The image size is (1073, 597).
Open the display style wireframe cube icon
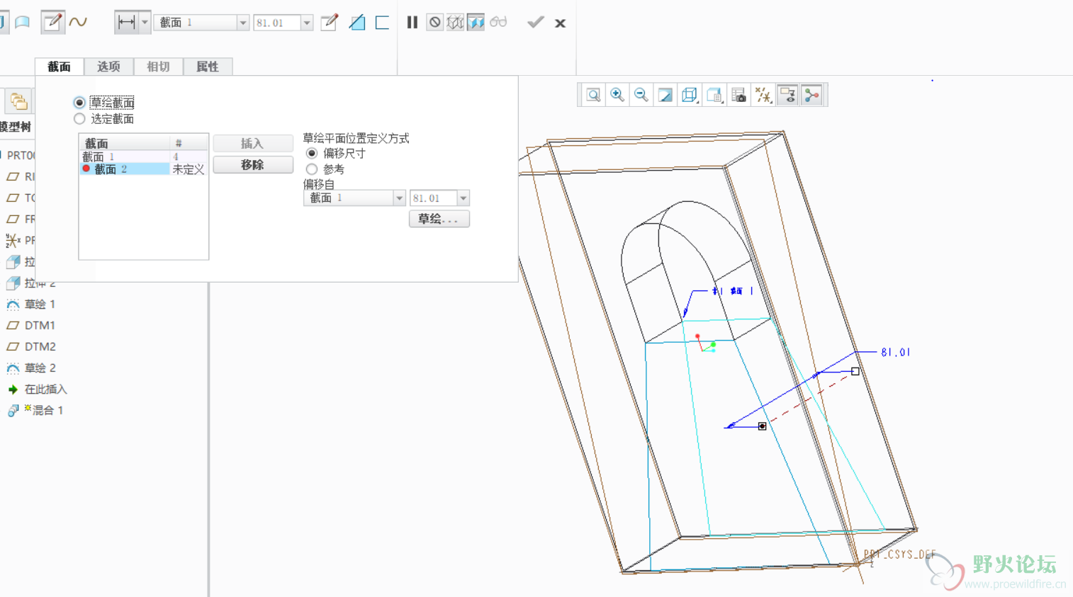pos(690,95)
